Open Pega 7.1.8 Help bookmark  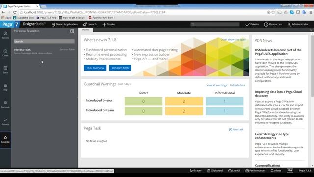click(x=47, y=18)
